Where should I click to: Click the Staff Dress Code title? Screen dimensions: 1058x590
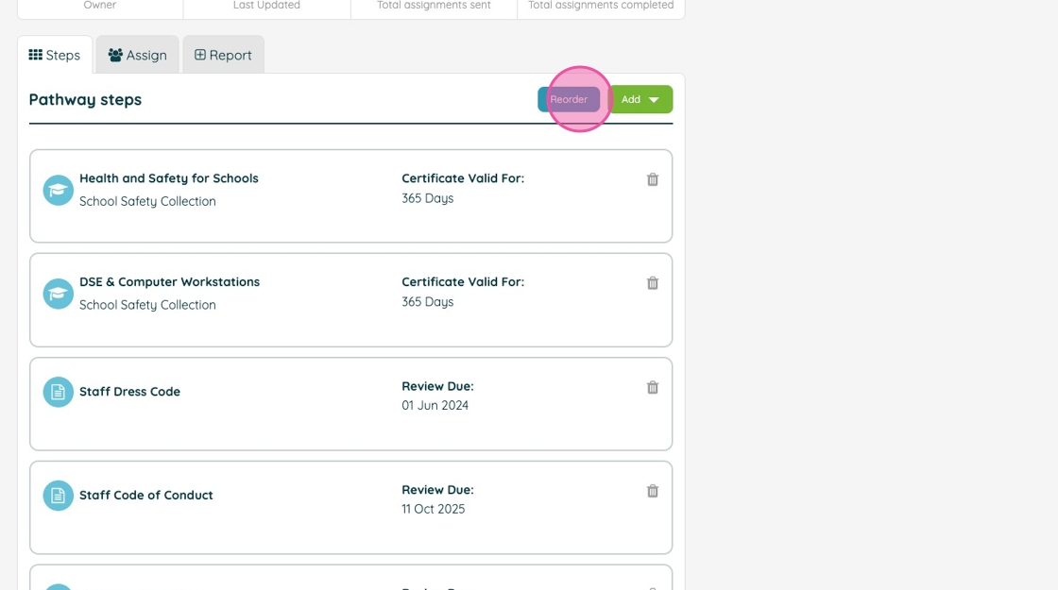(129, 392)
